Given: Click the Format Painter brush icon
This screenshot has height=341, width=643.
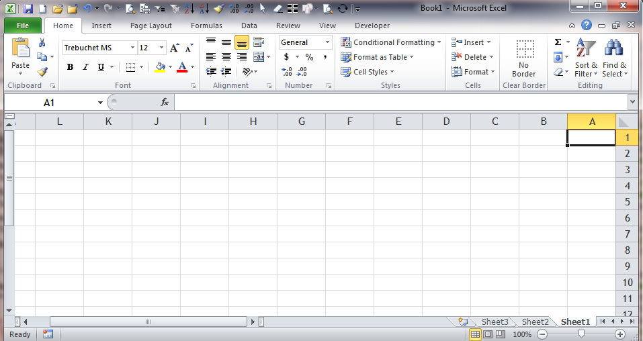Looking at the screenshot, I should click(x=42, y=71).
